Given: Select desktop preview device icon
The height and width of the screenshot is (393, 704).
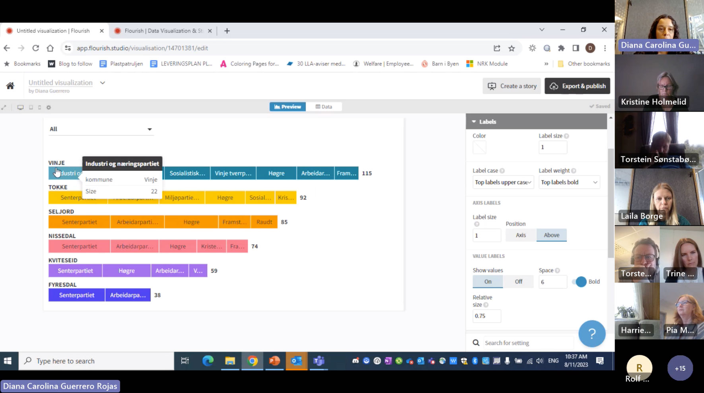Looking at the screenshot, I should click(20, 107).
